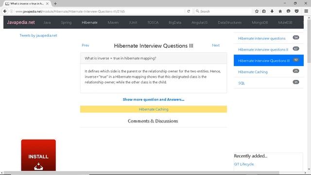Viewport: 311px width, 175px height.
Task: Go to the Prev question
Action: point(86,45)
